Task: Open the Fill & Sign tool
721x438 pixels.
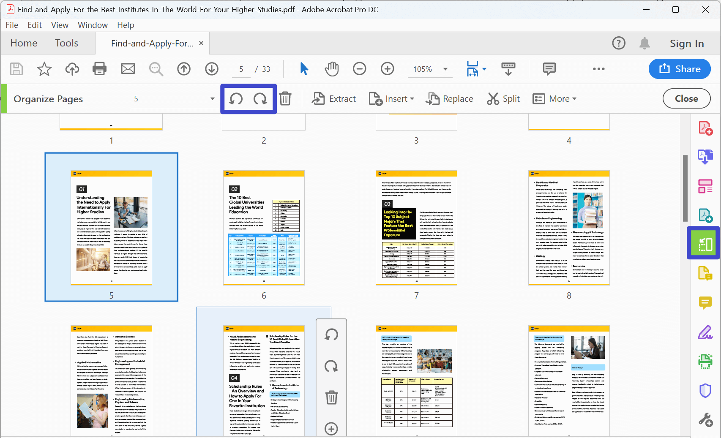Action: (705, 332)
